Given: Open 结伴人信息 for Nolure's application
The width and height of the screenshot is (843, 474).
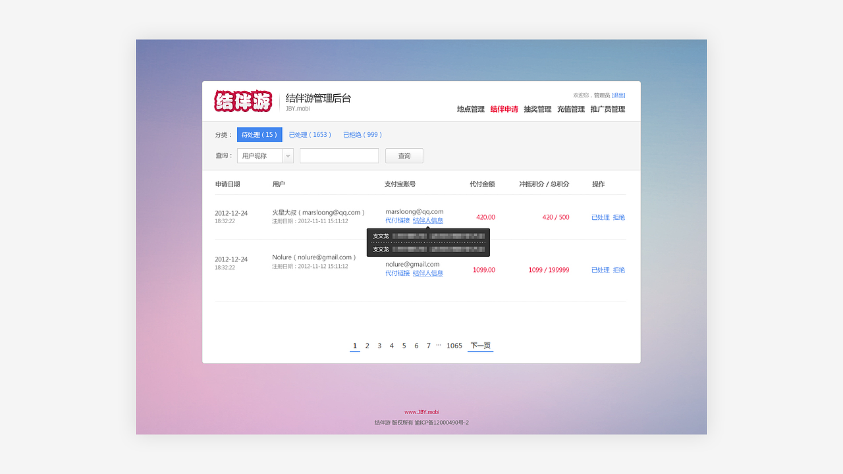Looking at the screenshot, I should [x=428, y=273].
